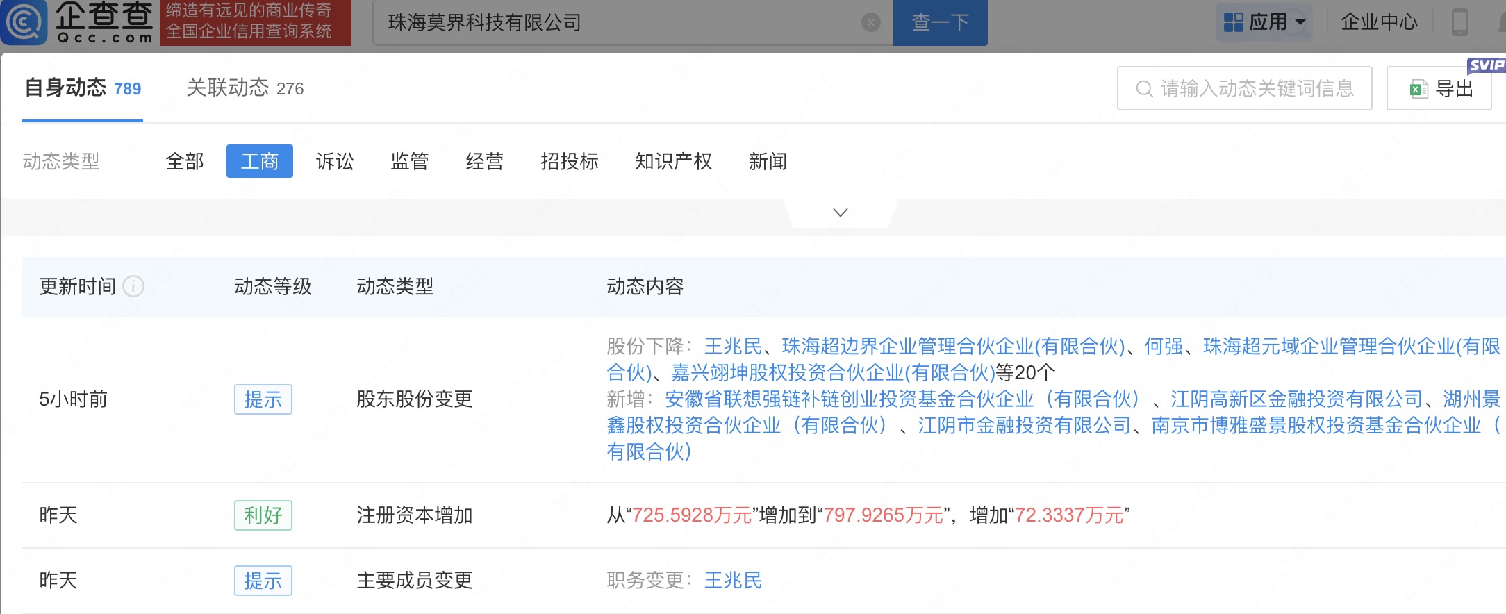Open 王兆民 link in 股份下降 list
This screenshot has height=614, width=1506.
(733, 346)
